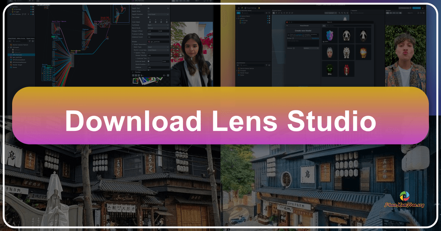Click the Suggest link beside the Prompt field
The image size is (441, 231).
(x=315, y=38)
